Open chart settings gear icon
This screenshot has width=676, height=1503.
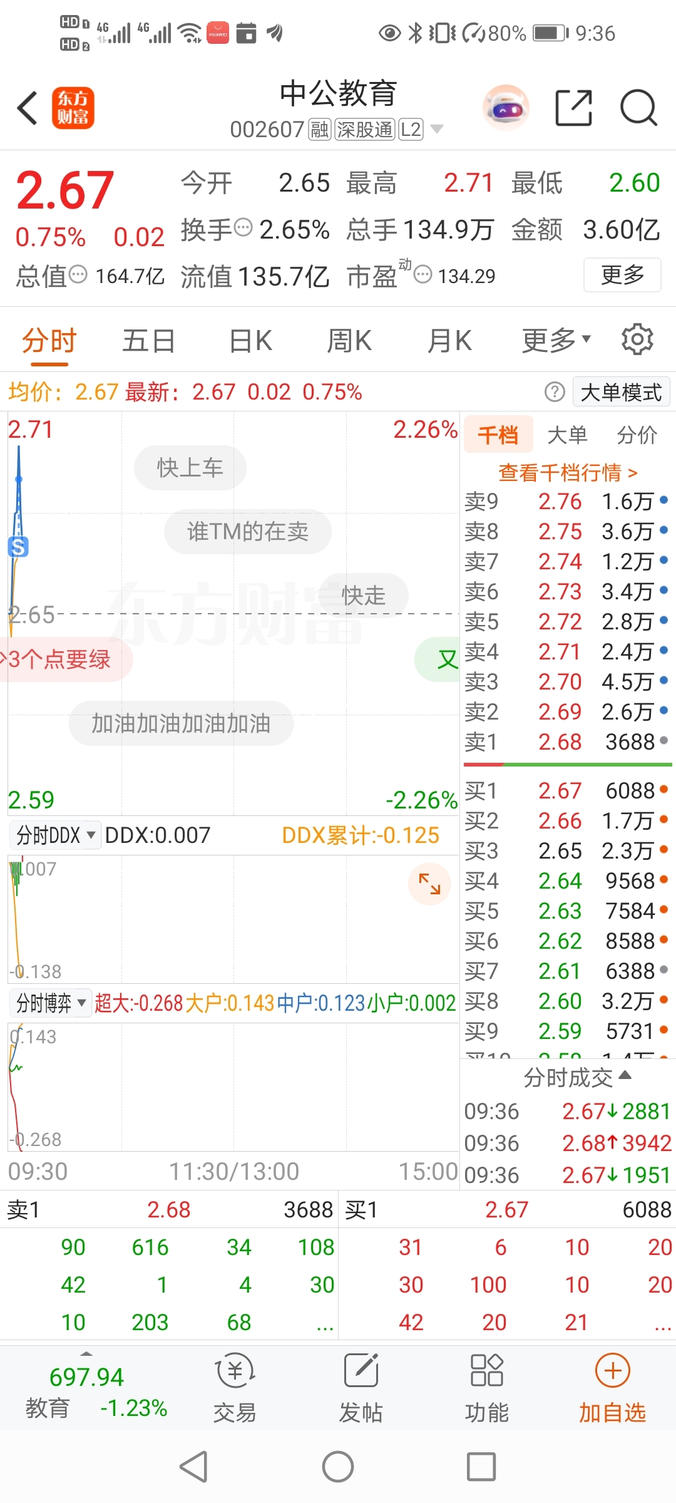coord(637,339)
